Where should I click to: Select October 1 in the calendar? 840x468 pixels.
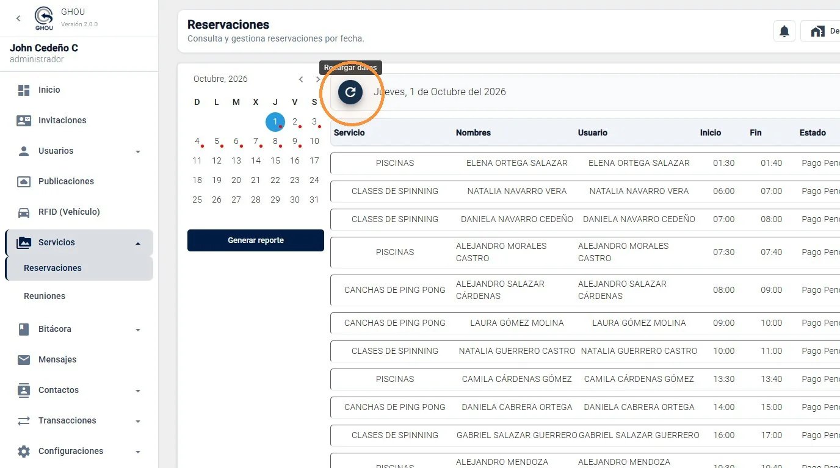coord(275,122)
